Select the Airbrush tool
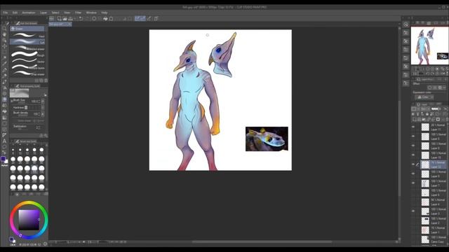The width and height of the screenshot is (449, 252). click(4, 88)
